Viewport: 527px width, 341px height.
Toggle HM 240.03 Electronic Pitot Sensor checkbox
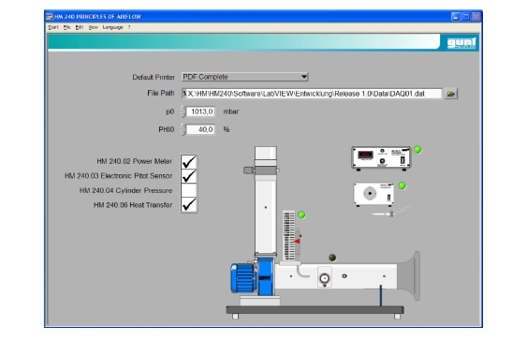point(189,176)
